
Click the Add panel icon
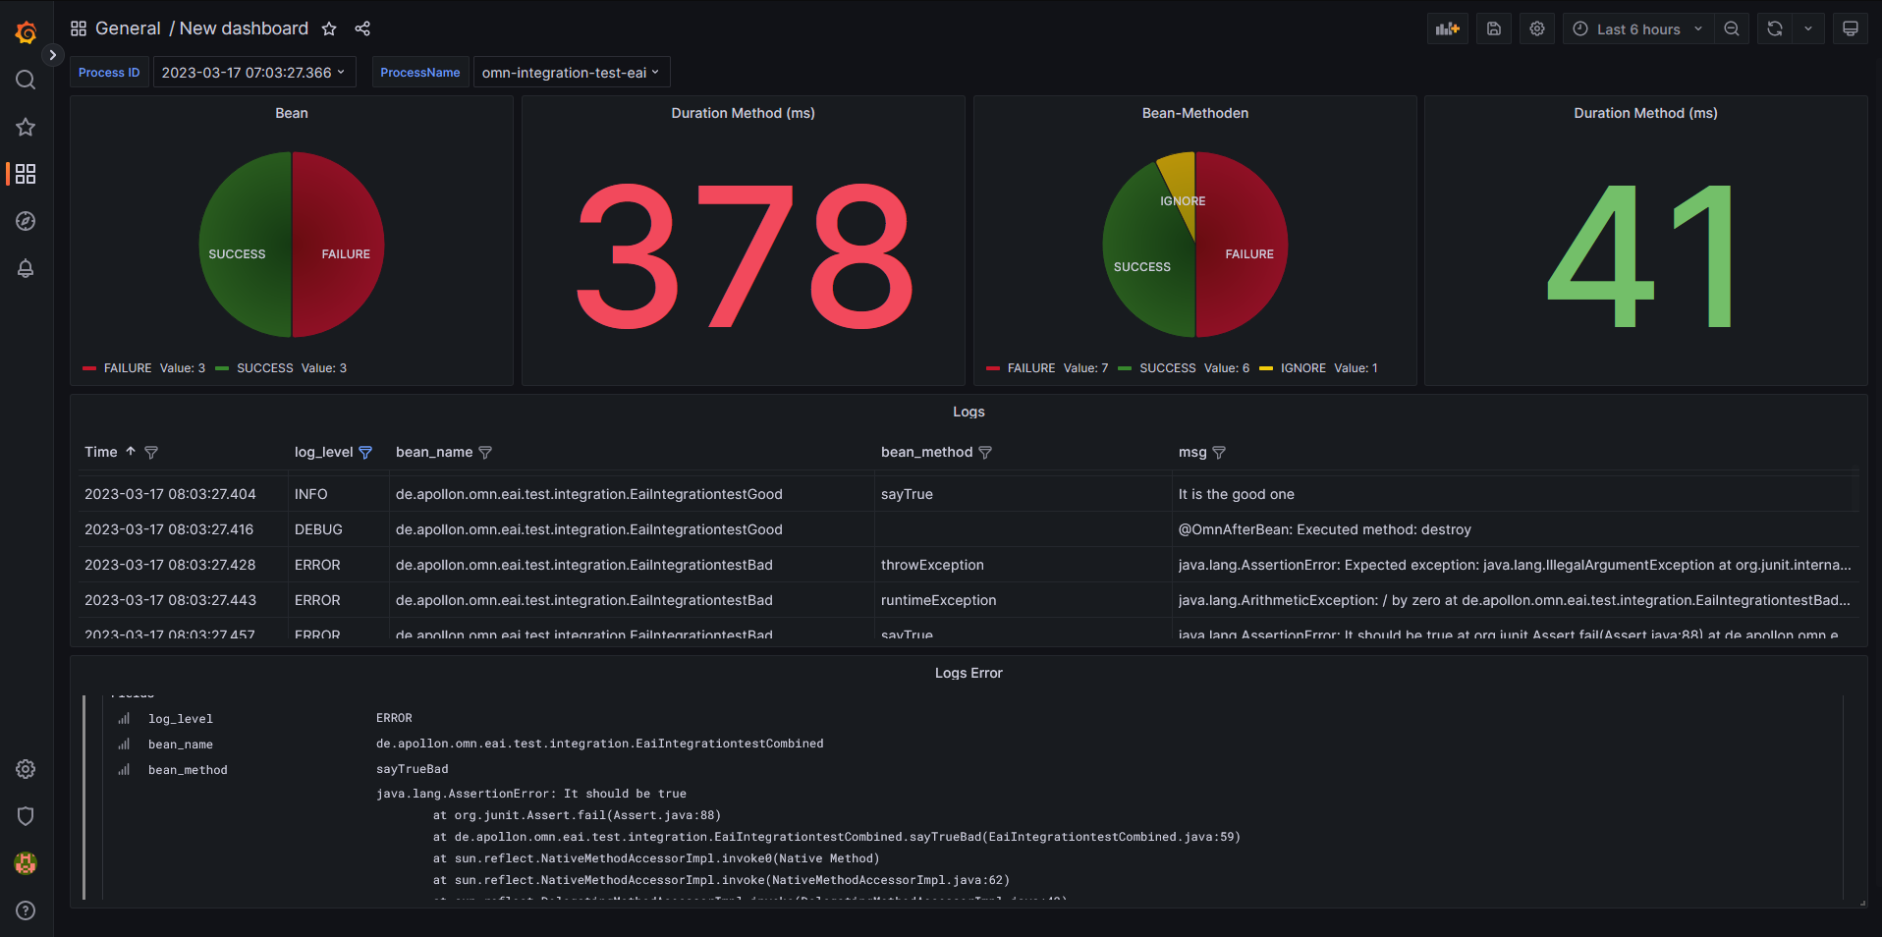pos(1447,29)
